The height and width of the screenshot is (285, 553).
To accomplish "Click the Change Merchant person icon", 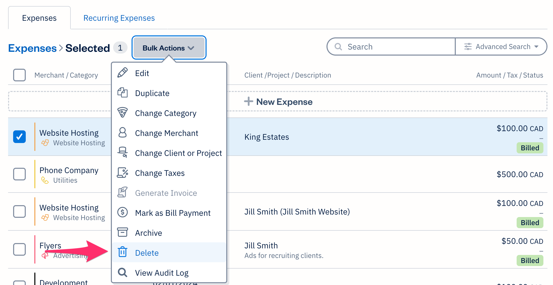I will [122, 133].
